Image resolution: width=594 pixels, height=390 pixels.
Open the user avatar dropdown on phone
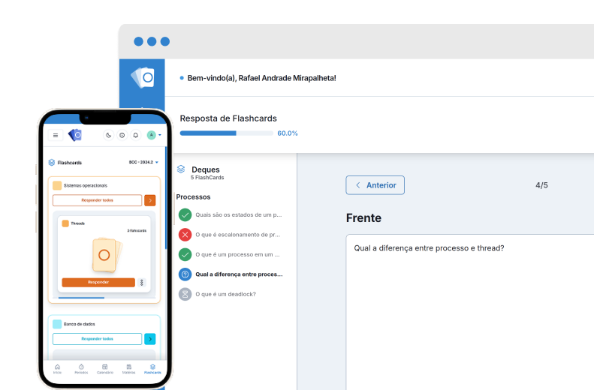click(153, 135)
